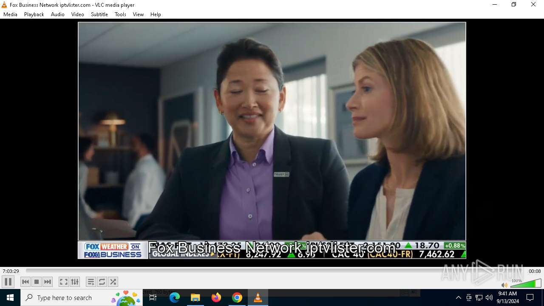Open the Playback menu

point(34,14)
